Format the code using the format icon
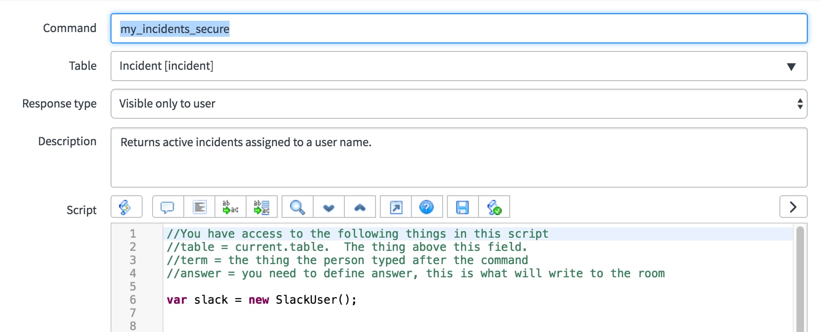 point(199,207)
